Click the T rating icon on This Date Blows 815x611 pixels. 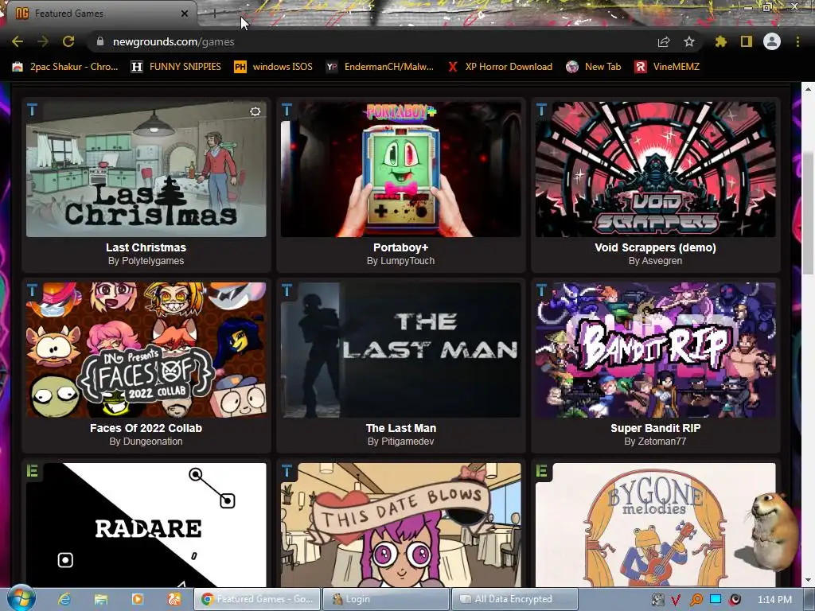[x=287, y=471]
